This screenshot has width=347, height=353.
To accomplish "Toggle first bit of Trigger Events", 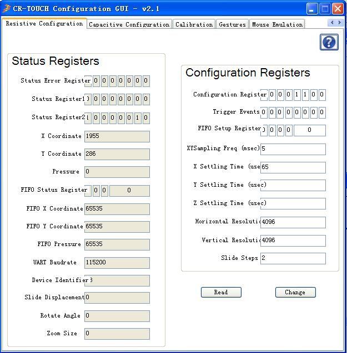I will point(264,112).
